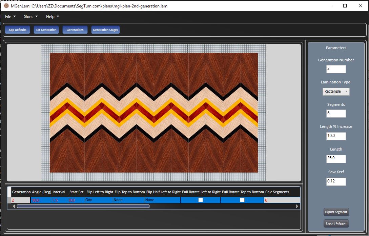Viewport: 369px width, 236px height.
Task: Open the File menu
Action: [10, 17]
